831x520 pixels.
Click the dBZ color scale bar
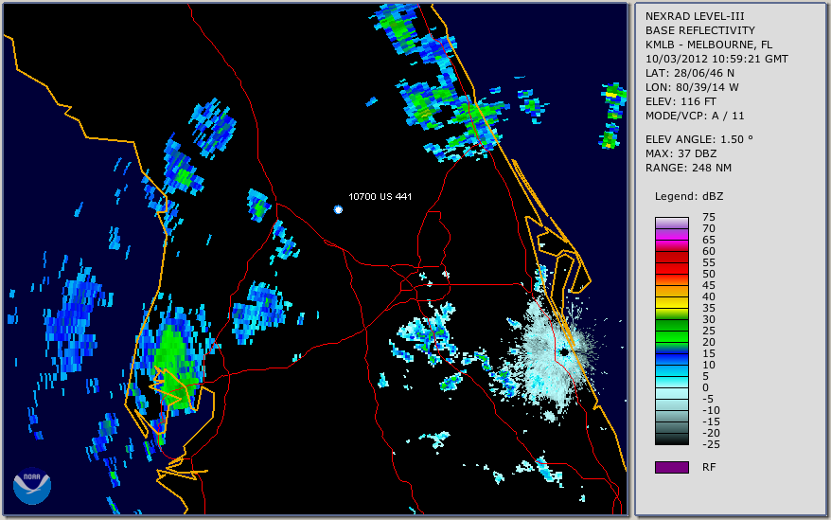671,331
